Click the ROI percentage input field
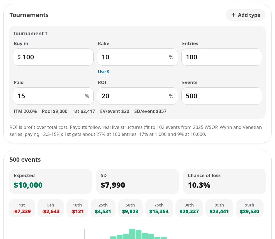The width and height of the screenshot is (275, 239). 137,96
